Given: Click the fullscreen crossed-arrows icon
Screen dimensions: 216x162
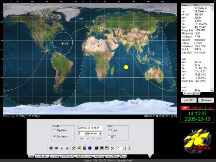Looking at the screenshot, I should pyautogui.click(x=112, y=148).
